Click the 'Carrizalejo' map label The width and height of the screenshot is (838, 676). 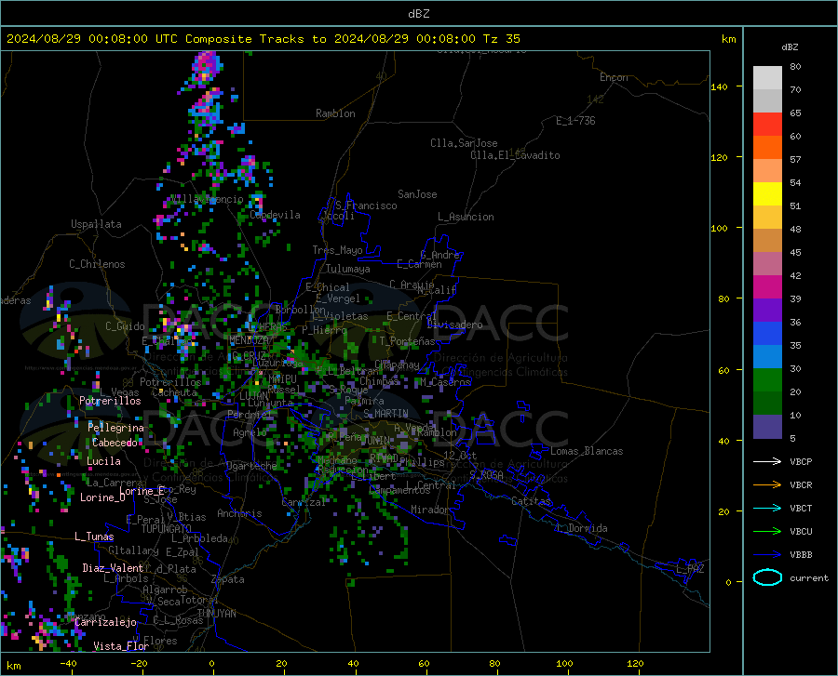click(x=106, y=622)
